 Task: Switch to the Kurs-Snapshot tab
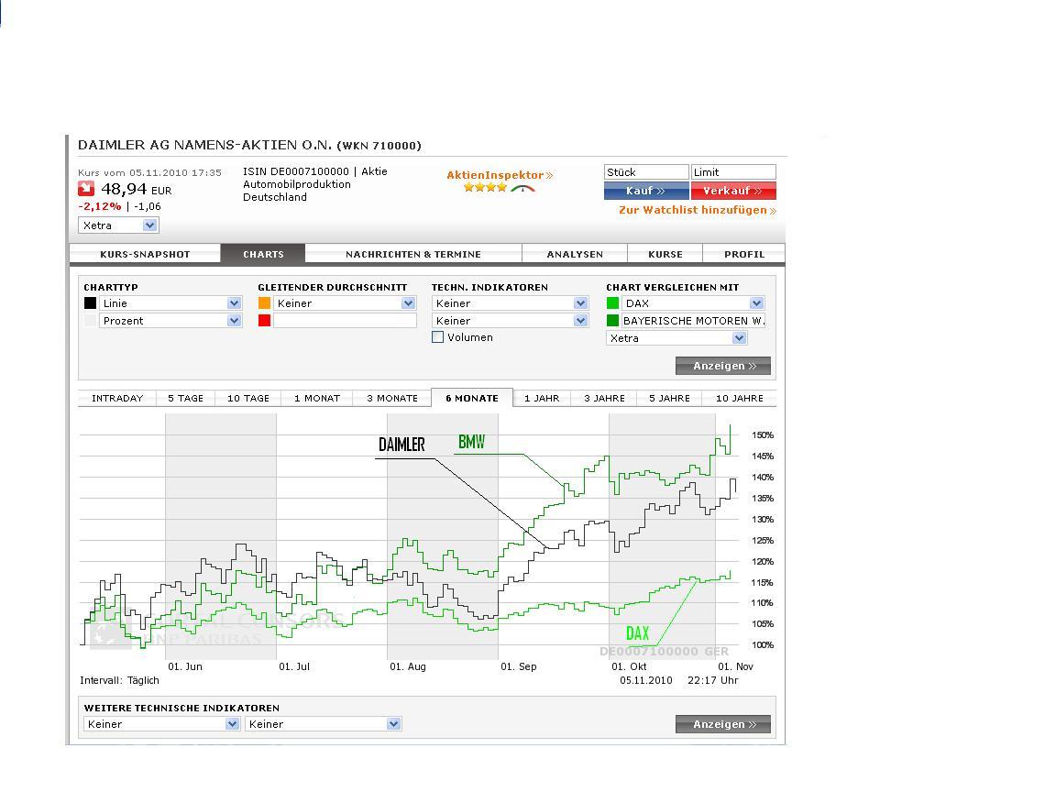pyautogui.click(x=145, y=254)
